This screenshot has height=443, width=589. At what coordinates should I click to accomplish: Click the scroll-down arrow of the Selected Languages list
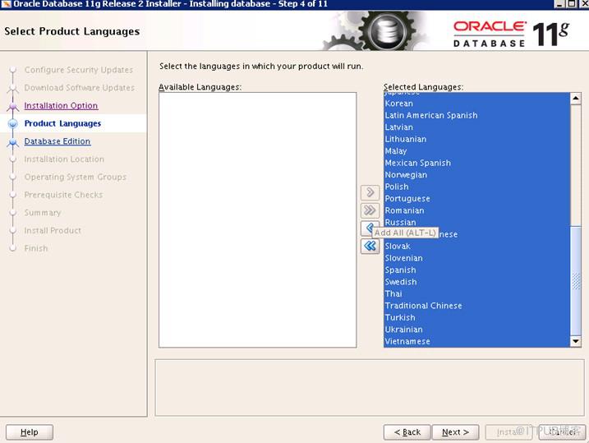pyautogui.click(x=576, y=341)
